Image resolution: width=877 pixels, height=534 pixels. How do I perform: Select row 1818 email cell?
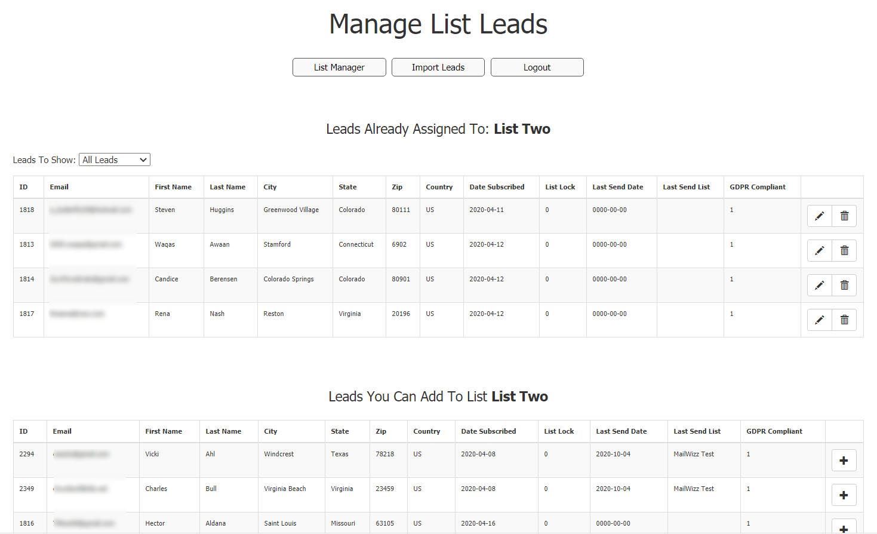[96, 216]
